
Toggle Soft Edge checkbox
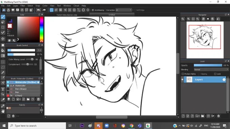135,10
